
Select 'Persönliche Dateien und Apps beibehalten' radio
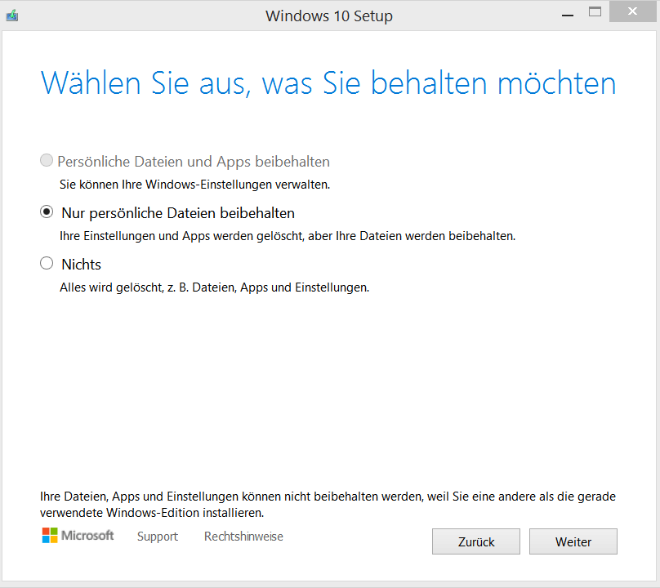(x=47, y=160)
